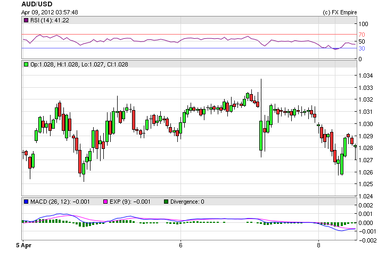This screenshot has width=378, height=259.
Task: Click the MACD axis value −0.002
Action: point(367,240)
